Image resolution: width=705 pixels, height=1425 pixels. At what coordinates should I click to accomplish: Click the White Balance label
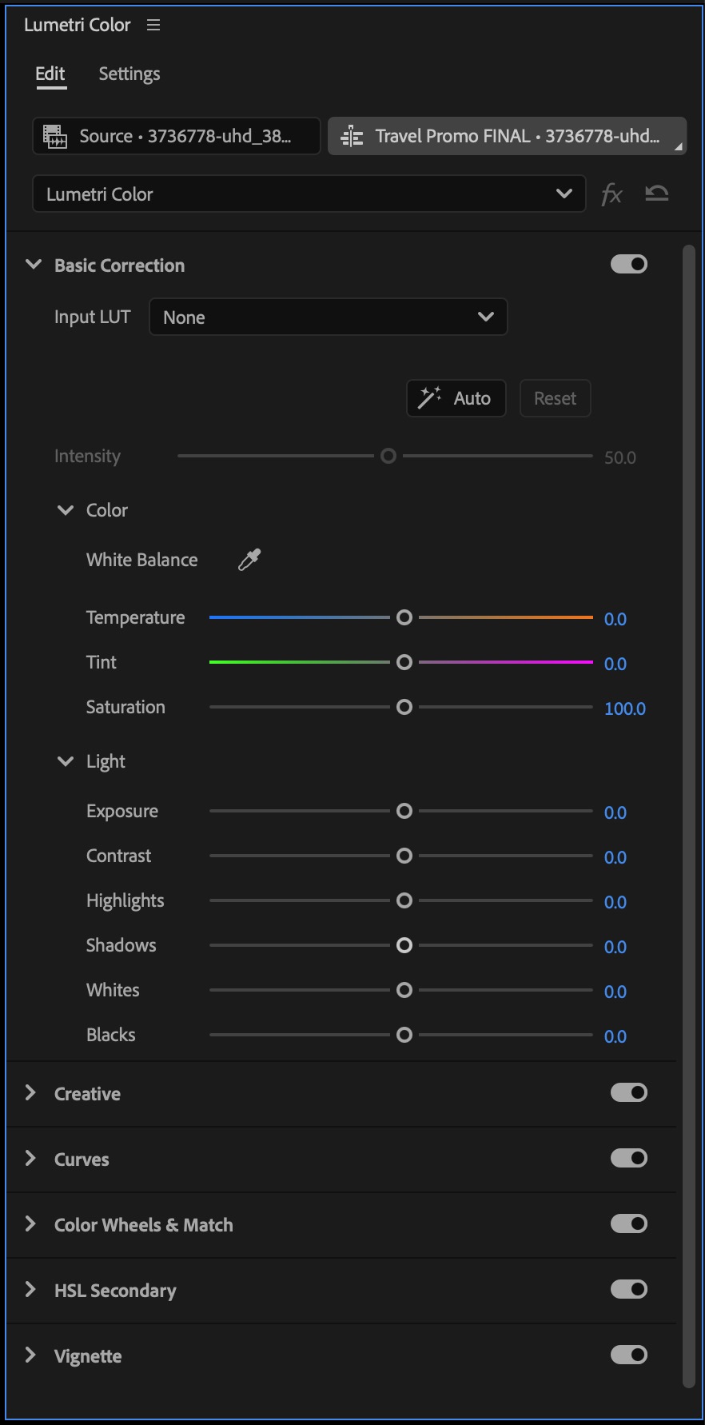click(142, 560)
